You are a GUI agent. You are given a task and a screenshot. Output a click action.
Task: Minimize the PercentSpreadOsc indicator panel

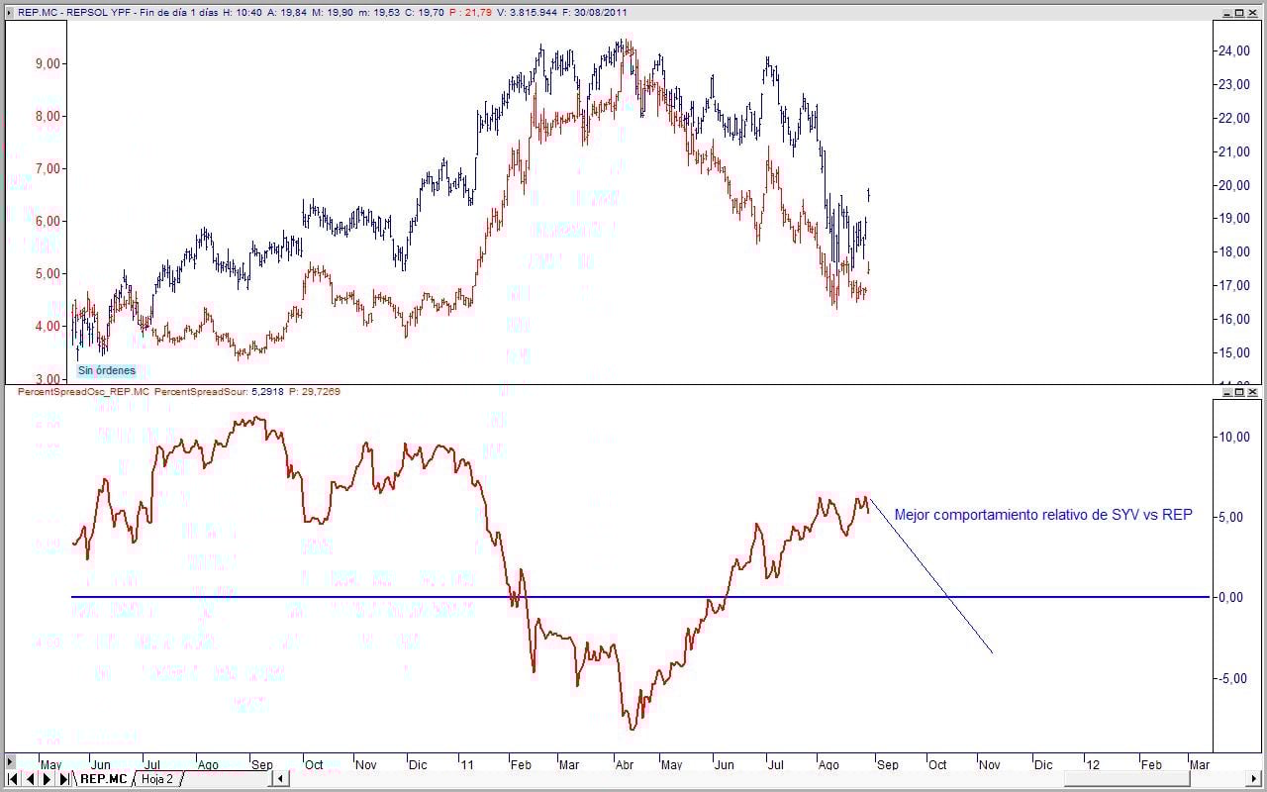[1227, 392]
